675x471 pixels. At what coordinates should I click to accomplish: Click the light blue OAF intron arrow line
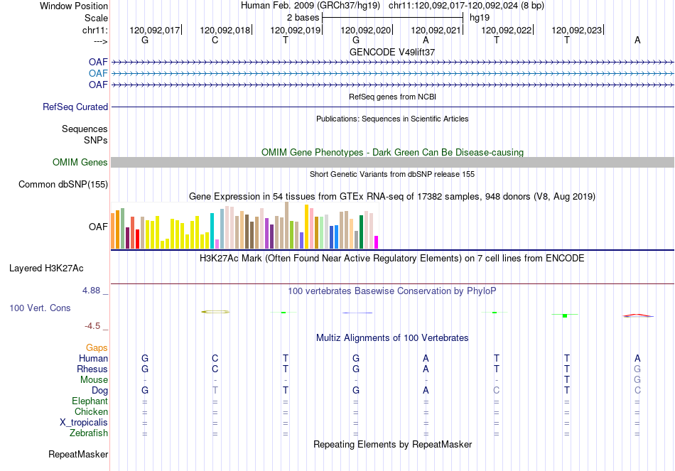tap(392, 74)
